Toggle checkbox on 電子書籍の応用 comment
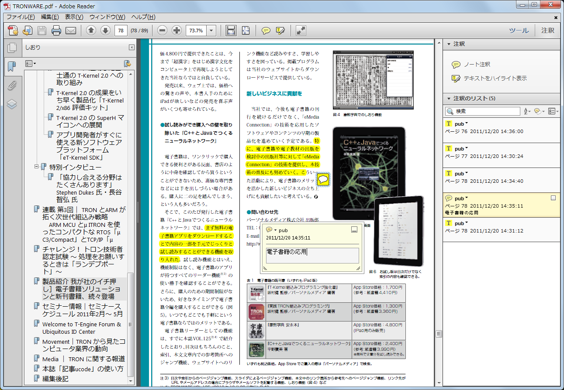 pyautogui.click(x=553, y=198)
